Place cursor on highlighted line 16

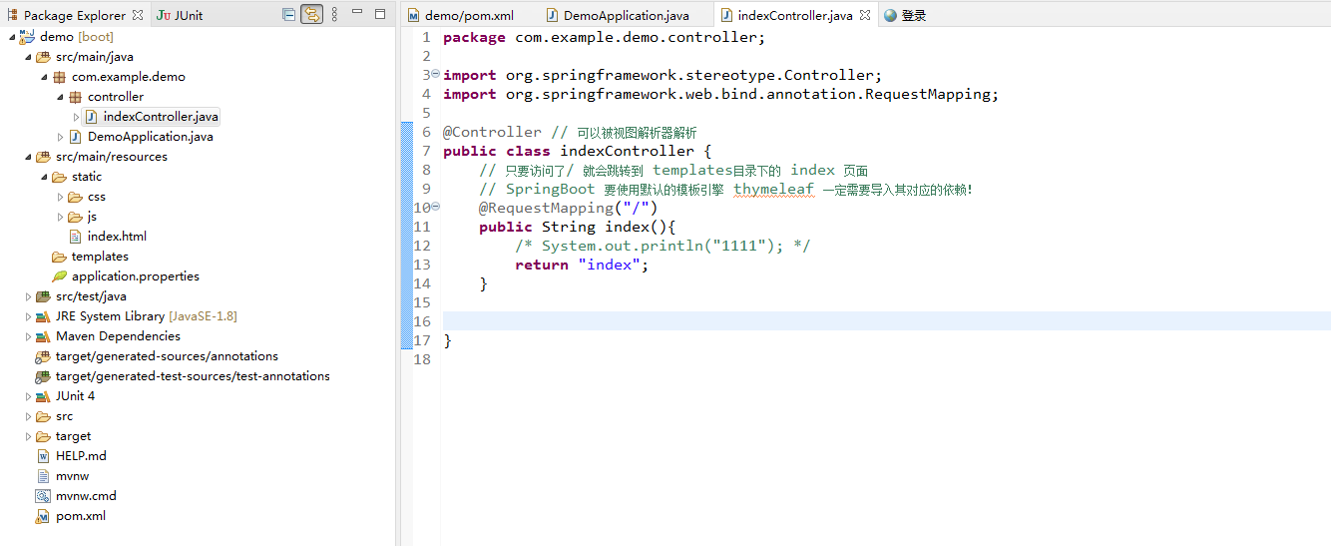(886, 321)
